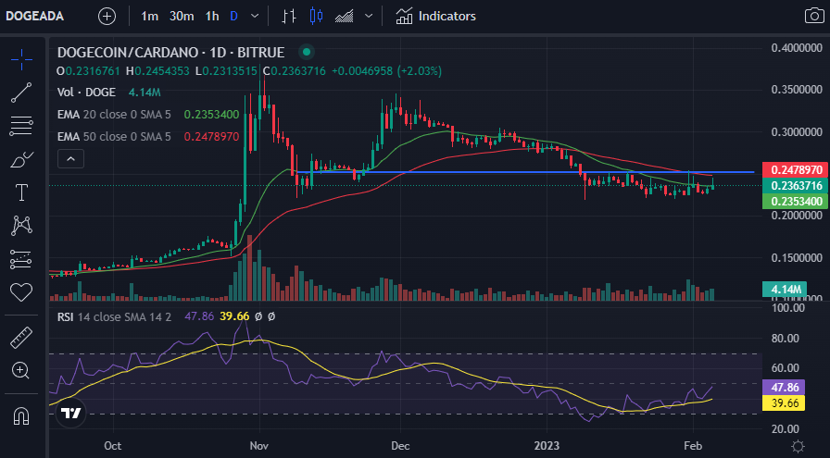Click the volume label 4.14M
The image size is (830, 458).
785,289
